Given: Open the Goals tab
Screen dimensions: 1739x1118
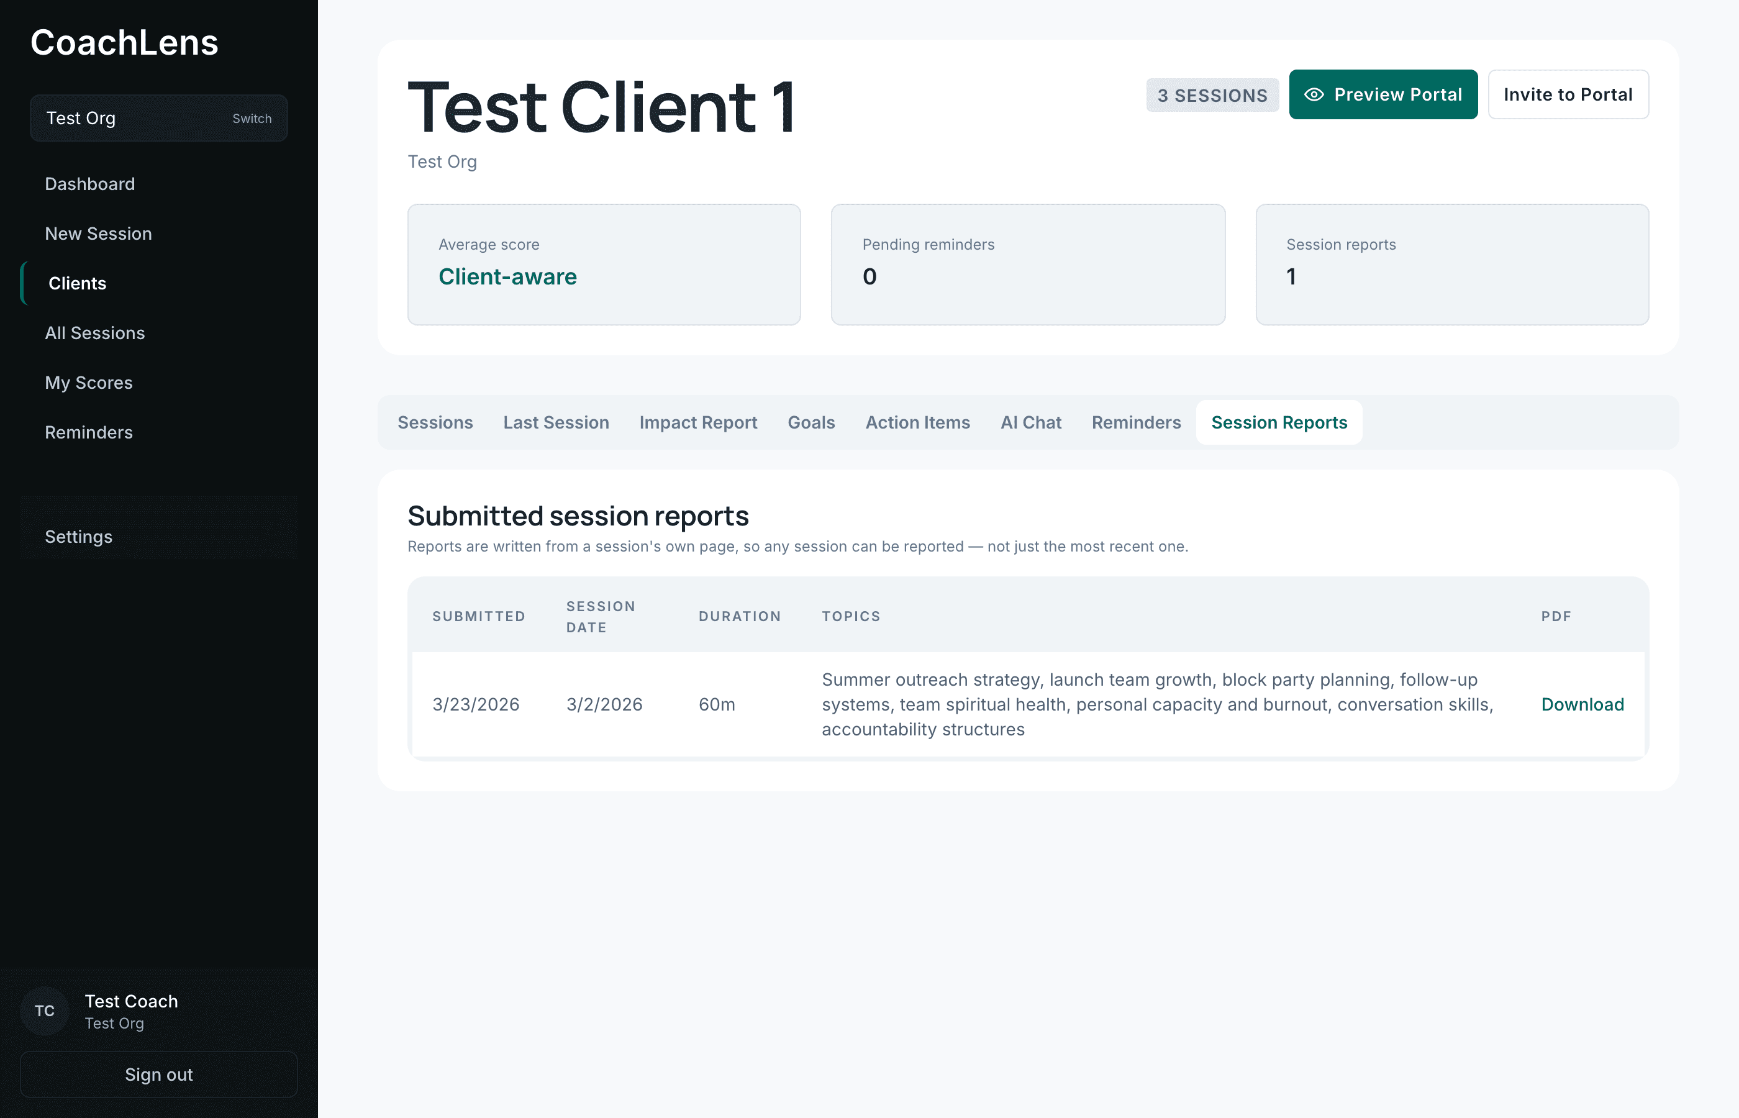Looking at the screenshot, I should click(x=812, y=422).
